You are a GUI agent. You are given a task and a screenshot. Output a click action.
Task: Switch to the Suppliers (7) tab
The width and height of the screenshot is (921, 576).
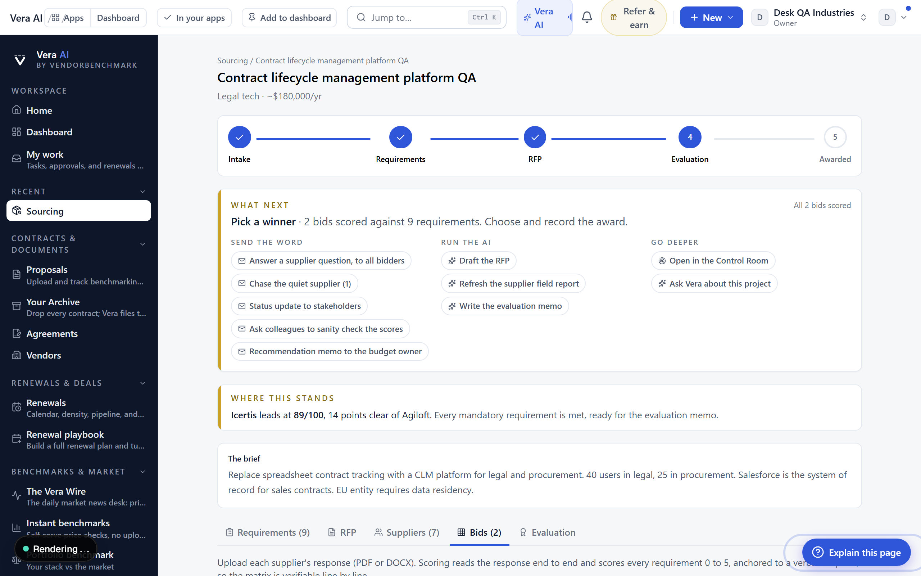pyautogui.click(x=407, y=532)
